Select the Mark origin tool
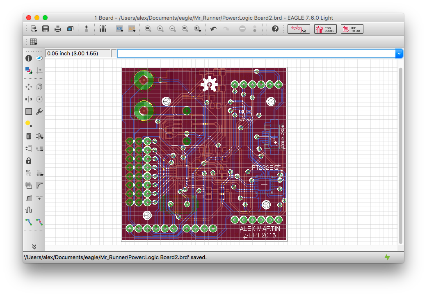Screen dimensions: 427x296 pos(39,71)
